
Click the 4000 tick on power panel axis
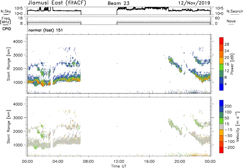pyautogui.click(x=18, y=42)
